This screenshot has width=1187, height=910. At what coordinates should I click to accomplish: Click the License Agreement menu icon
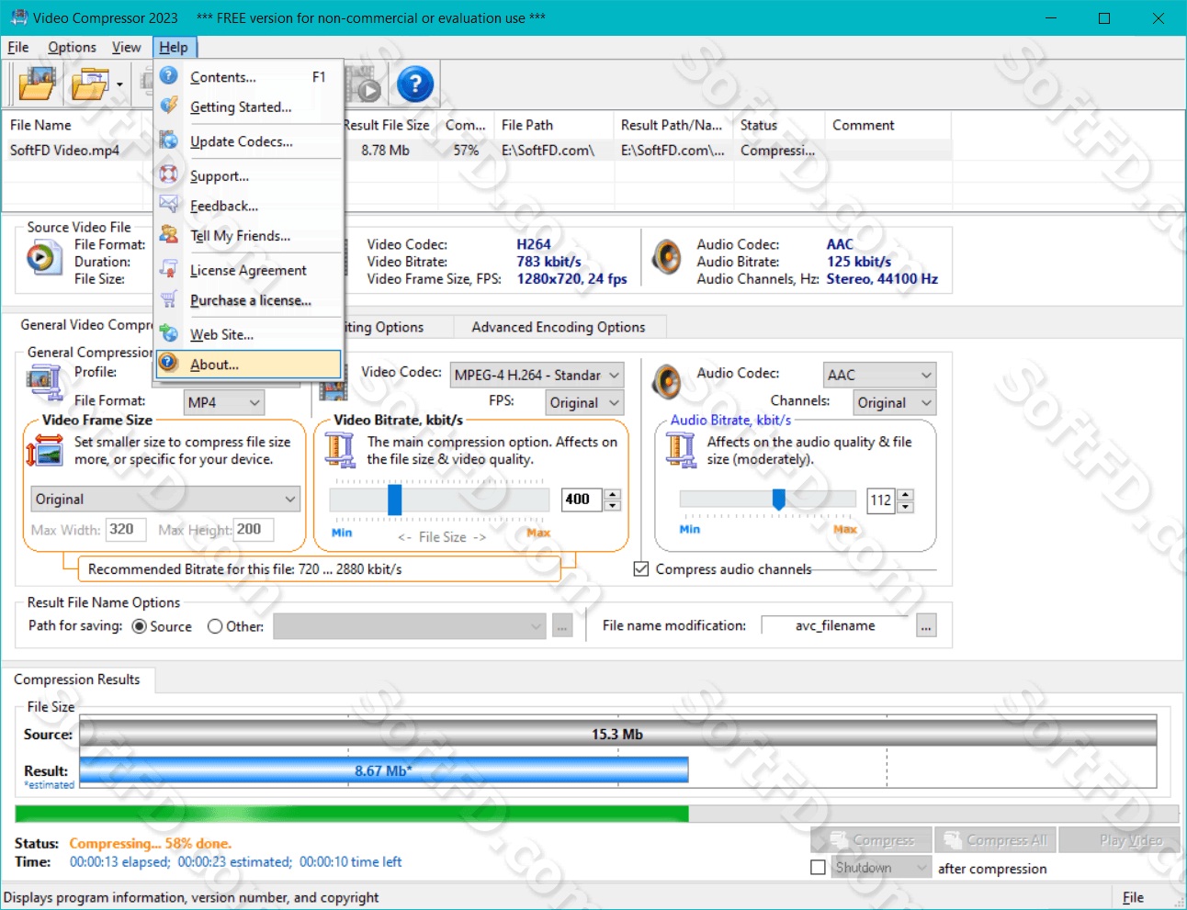tap(169, 269)
